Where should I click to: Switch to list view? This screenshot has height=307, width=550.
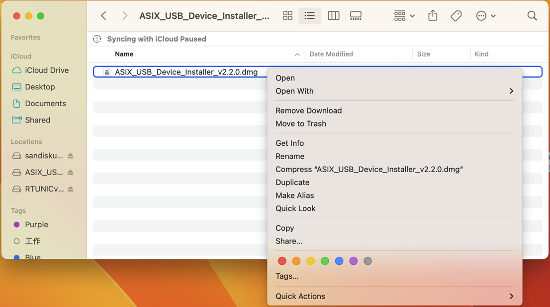tap(309, 16)
